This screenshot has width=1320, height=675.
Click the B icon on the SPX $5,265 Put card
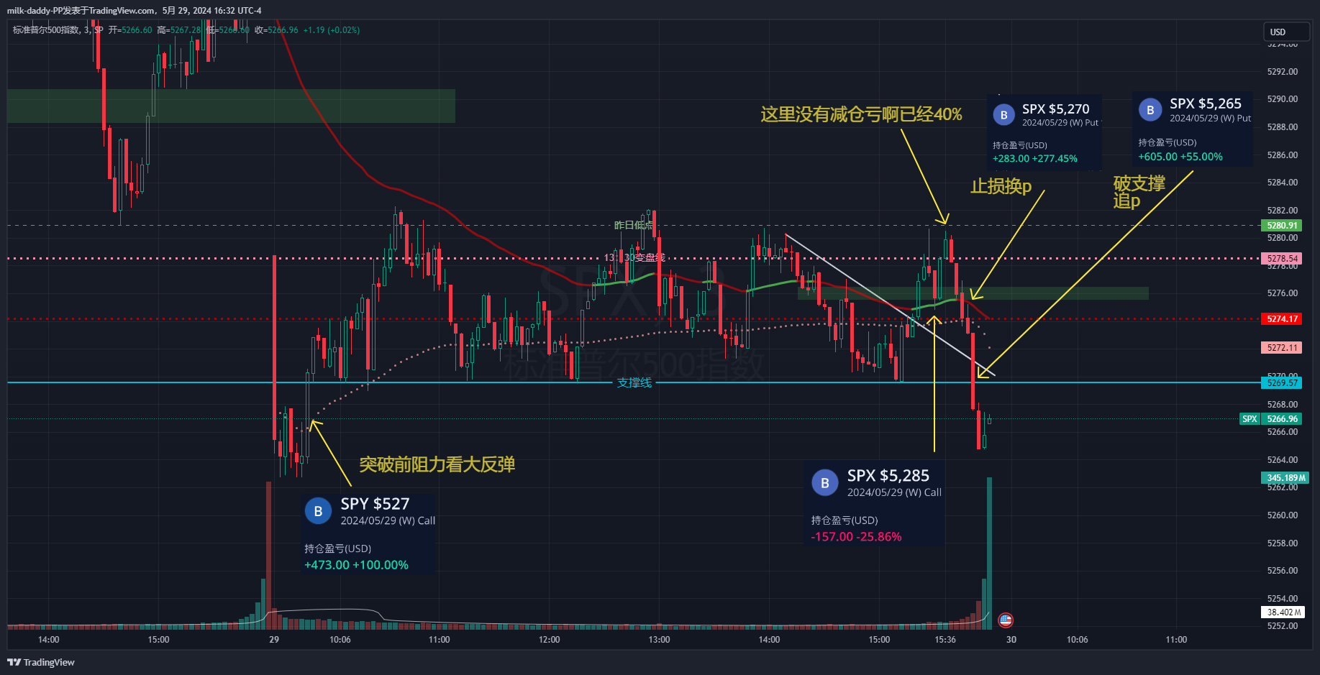[1150, 109]
